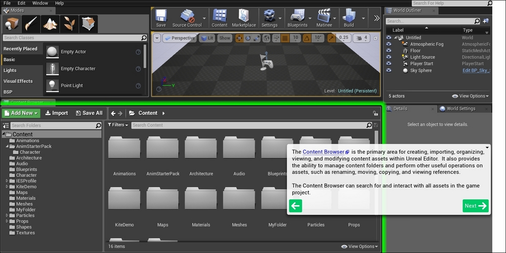Open the Edit menu
The width and height of the screenshot is (506, 253).
[x=21, y=3]
